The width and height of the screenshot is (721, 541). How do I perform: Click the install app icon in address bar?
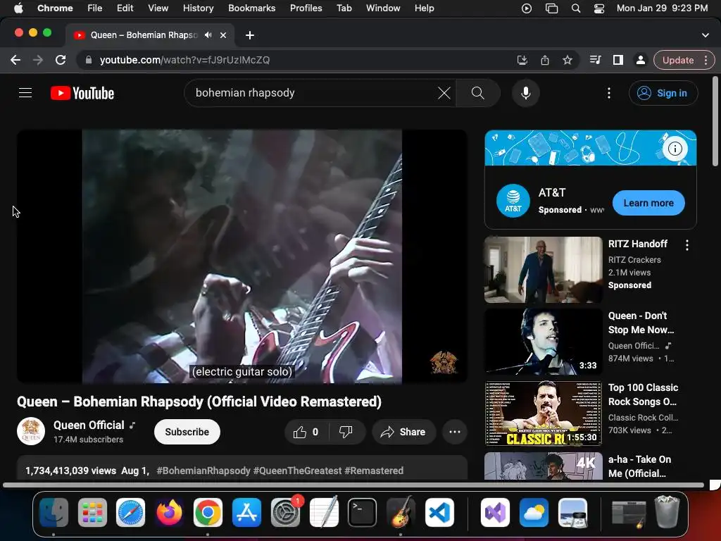click(x=522, y=60)
